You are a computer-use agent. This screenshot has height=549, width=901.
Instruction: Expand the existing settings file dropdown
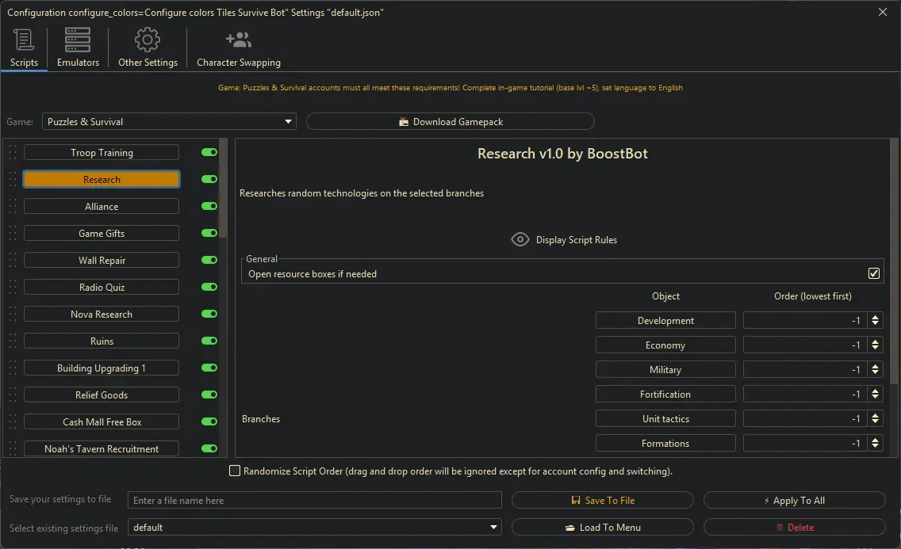[315, 528]
